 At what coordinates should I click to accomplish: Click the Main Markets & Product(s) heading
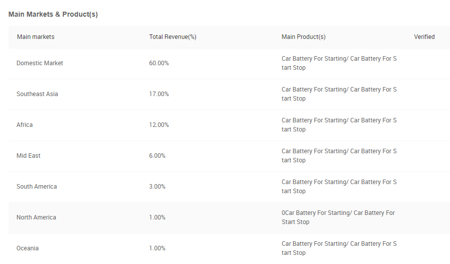pyautogui.click(x=53, y=14)
